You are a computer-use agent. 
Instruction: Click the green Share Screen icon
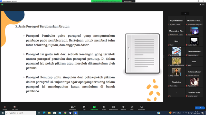[x=94, y=107]
